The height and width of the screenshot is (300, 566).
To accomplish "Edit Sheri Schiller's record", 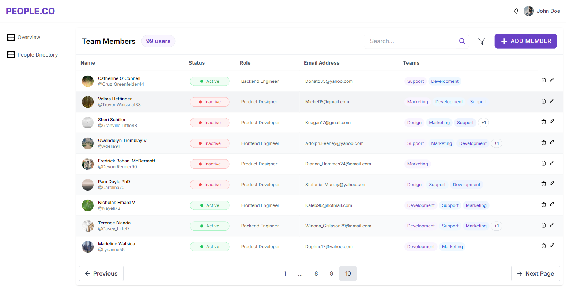I will pyautogui.click(x=552, y=121).
